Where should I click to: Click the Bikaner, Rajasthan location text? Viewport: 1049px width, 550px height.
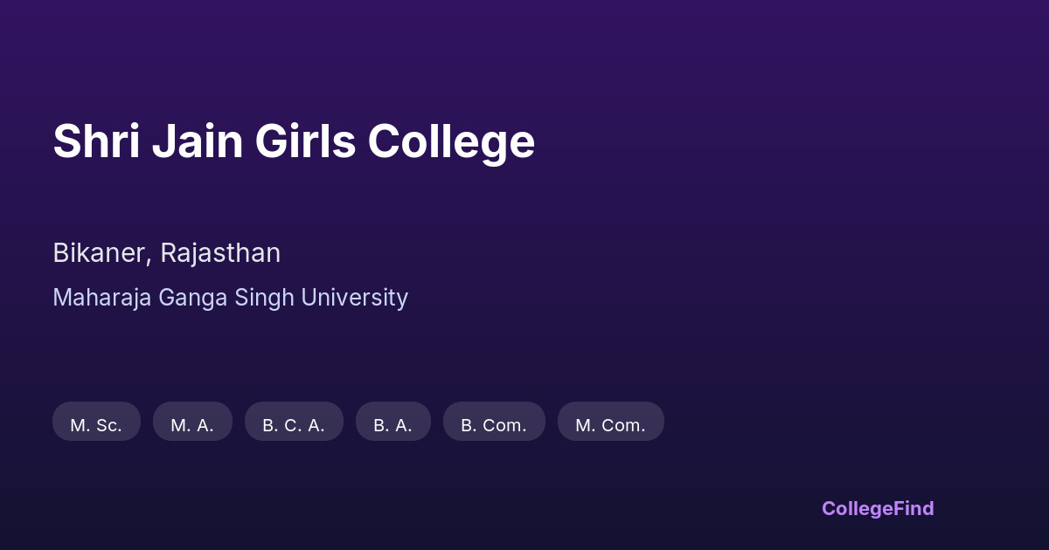pyautogui.click(x=166, y=253)
